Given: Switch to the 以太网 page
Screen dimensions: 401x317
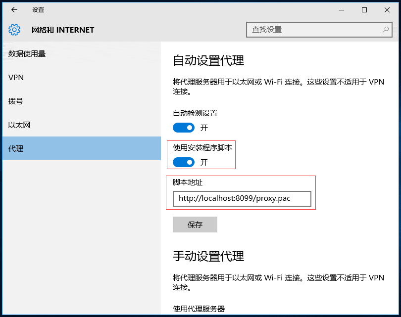Looking at the screenshot, I should [x=19, y=125].
